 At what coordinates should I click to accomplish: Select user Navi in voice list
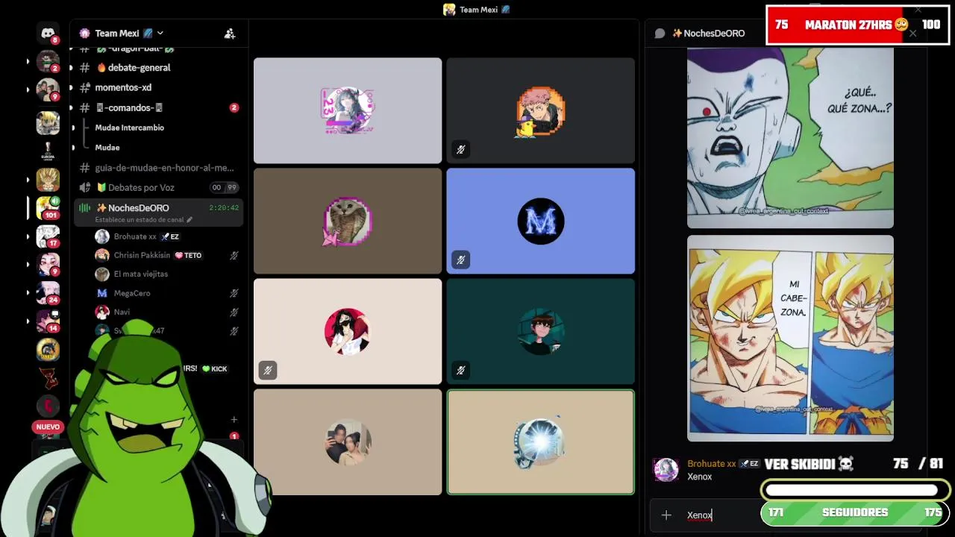pyautogui.click(x=122, y=312)
